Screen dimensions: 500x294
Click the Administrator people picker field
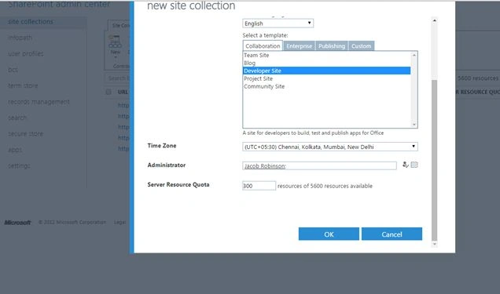319,165
